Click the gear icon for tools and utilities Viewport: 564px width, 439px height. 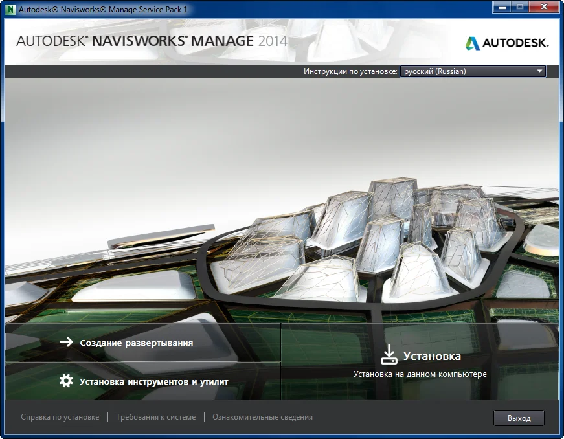[66, 381]
